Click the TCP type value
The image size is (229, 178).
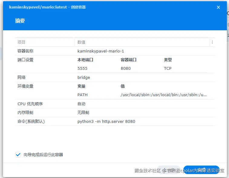click(x=168, y=68)
